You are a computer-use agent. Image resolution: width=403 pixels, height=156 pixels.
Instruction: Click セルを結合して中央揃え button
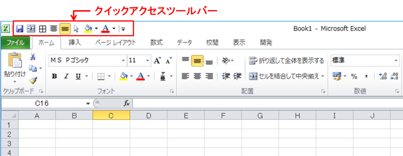click(x=287, y=76)
